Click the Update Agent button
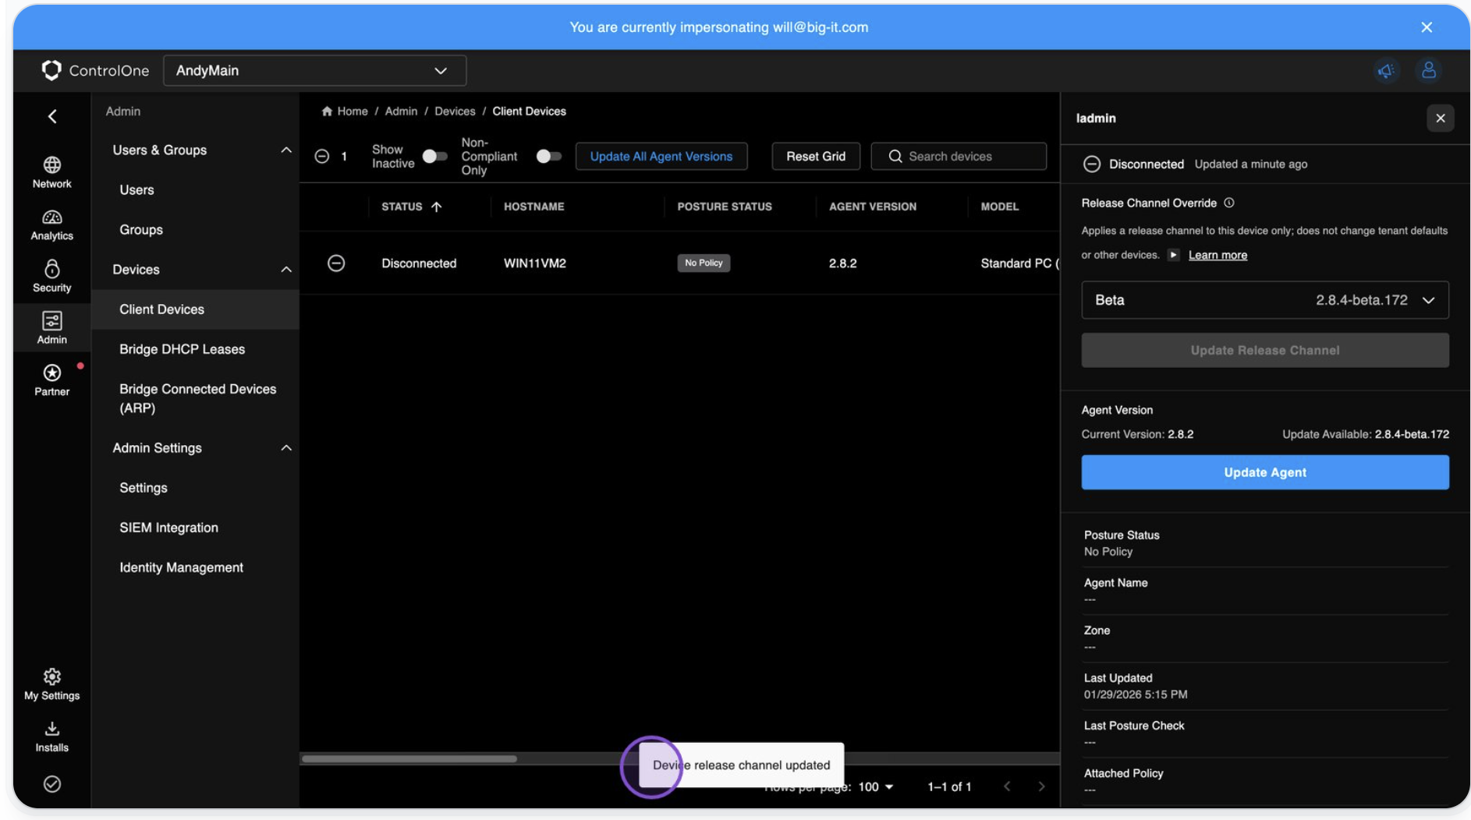Screen dimensions: 1471x820 1264,472
